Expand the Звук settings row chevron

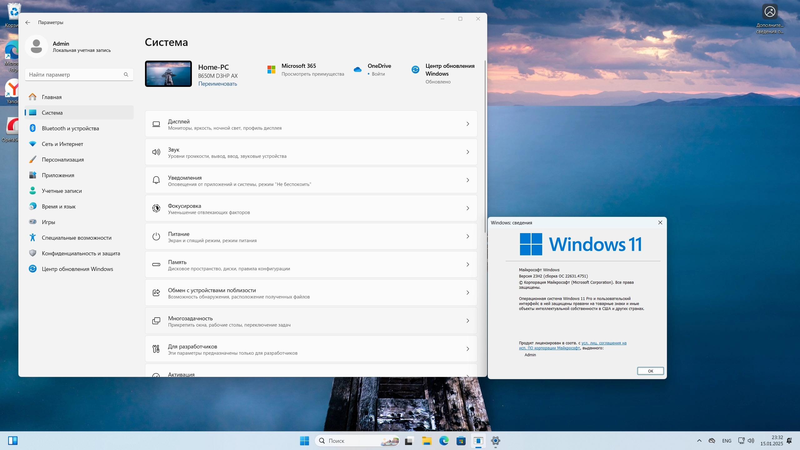coord(468,152)
